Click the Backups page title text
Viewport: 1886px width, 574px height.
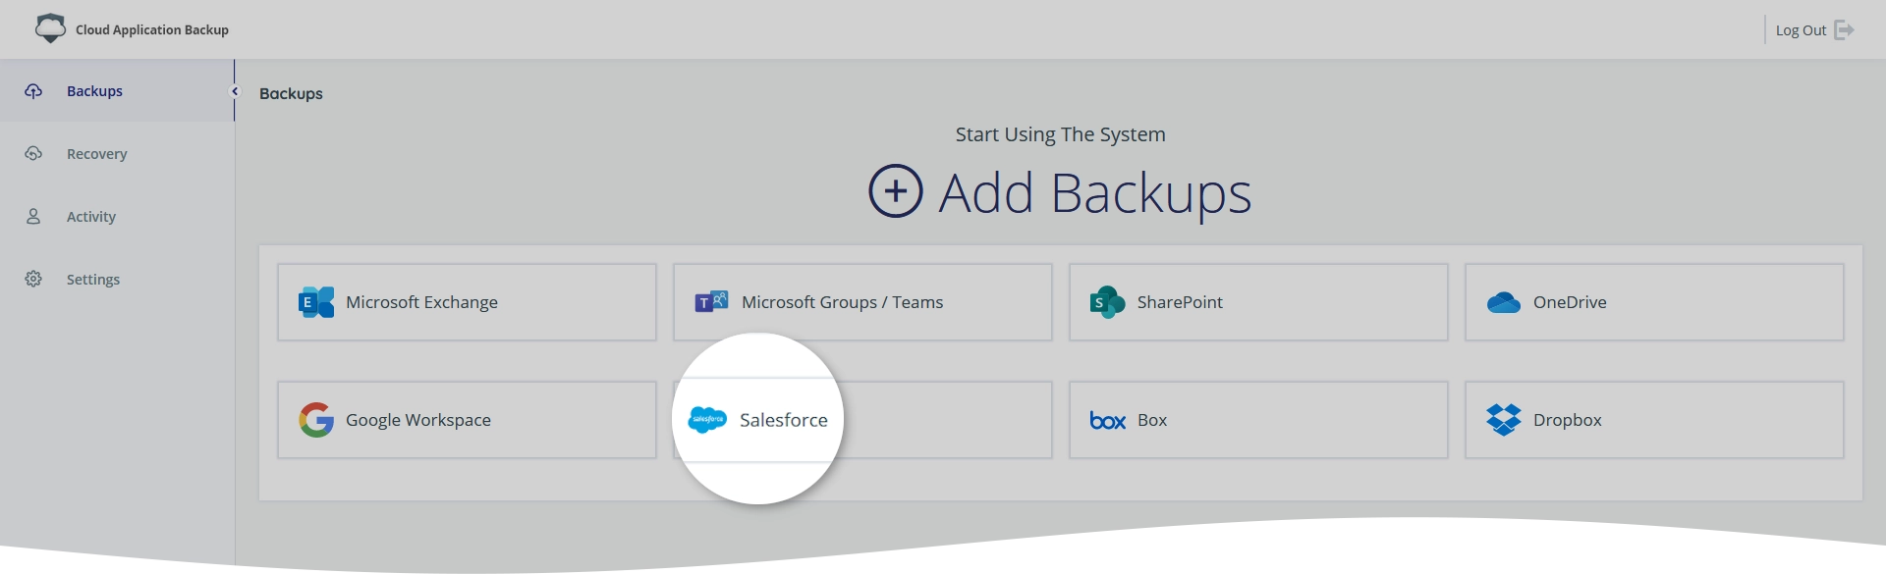pyautogui.click(x=291, y=94)
